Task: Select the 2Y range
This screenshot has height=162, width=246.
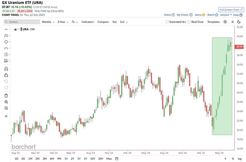Action: pyautogui.click(x=72, y=159)
